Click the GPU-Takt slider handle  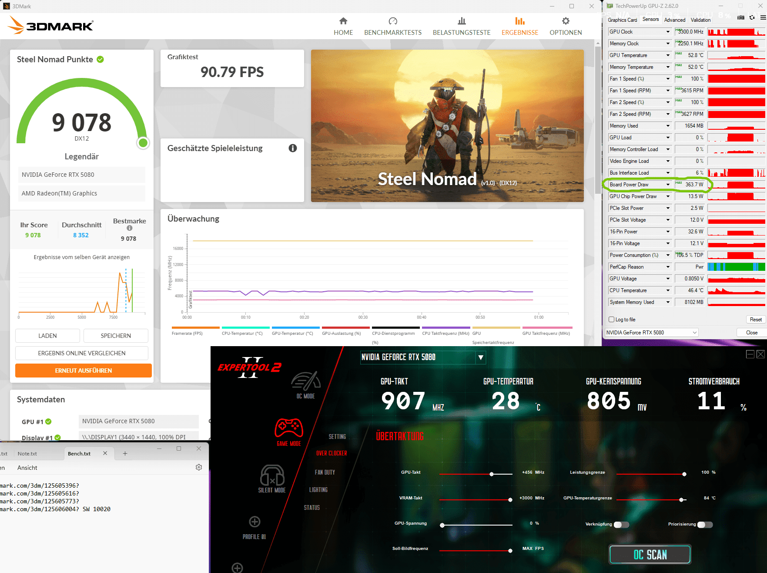492,474
